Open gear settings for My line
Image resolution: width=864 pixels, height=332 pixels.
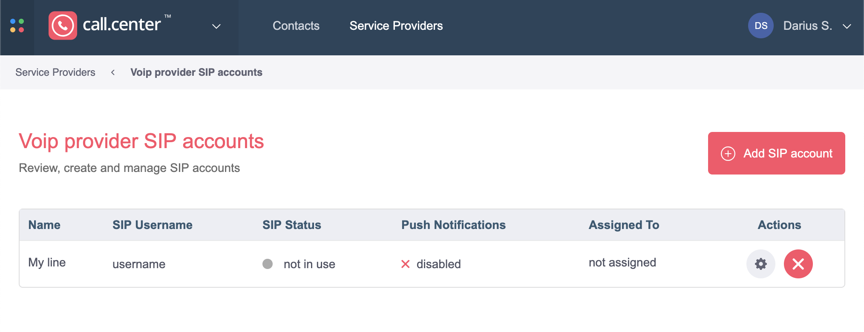tap(761, 264)
